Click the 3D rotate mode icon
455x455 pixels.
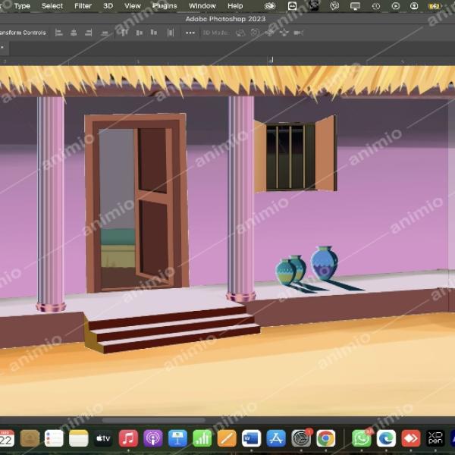pos(240,33)
